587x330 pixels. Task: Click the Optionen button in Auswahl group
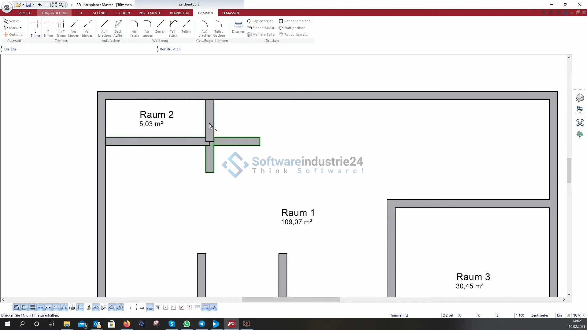14,35
